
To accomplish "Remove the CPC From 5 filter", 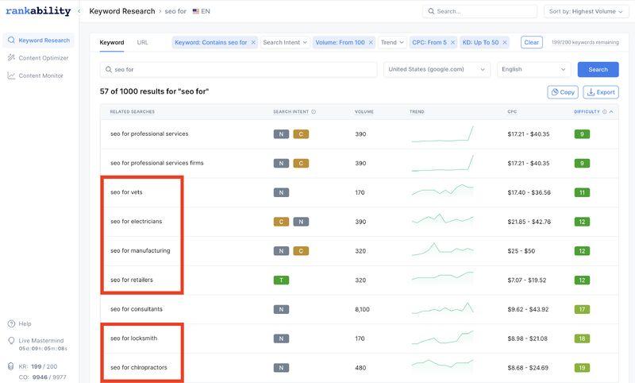I will click(x=452, y=42).
